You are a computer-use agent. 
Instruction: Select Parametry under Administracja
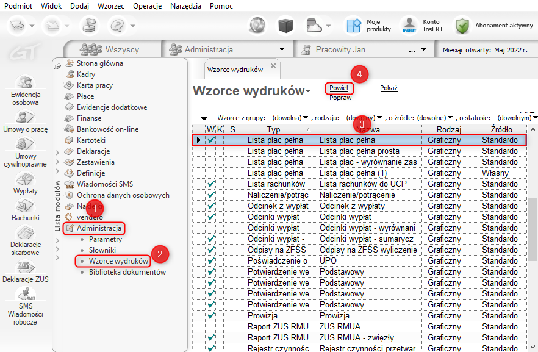tap(106, 239)
